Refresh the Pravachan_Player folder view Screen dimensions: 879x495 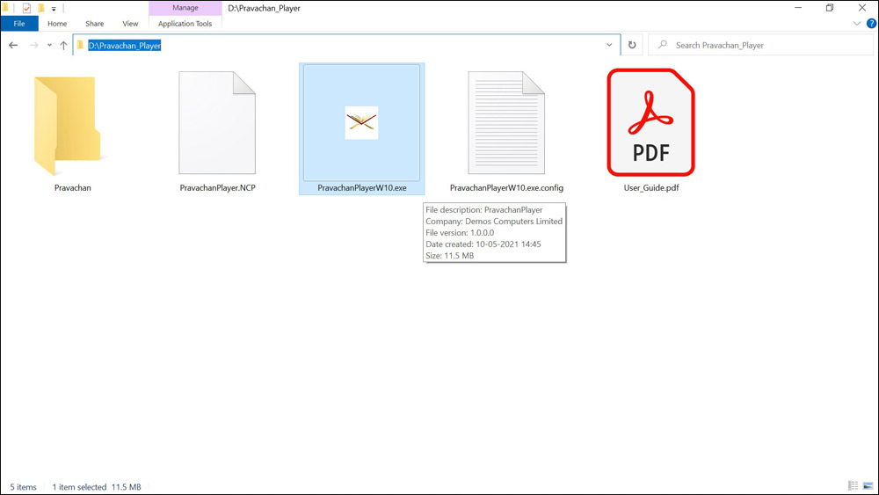point(632,46)
